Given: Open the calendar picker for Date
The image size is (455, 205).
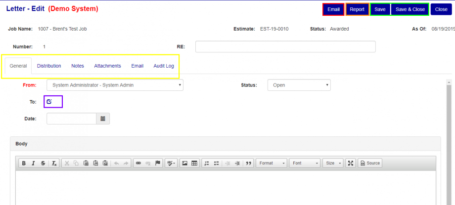Looking at the screenshot, I should point(103,119).
